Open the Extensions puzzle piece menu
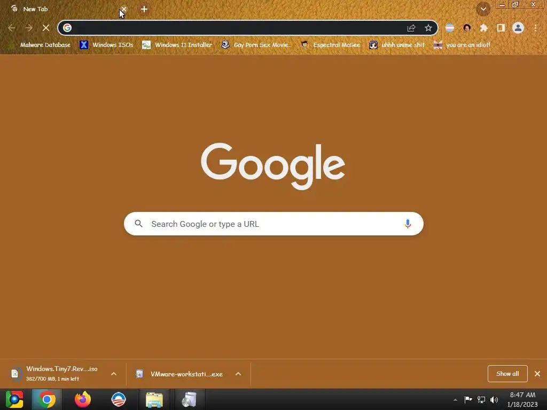The image size is (547, 410). click(483, 28)
